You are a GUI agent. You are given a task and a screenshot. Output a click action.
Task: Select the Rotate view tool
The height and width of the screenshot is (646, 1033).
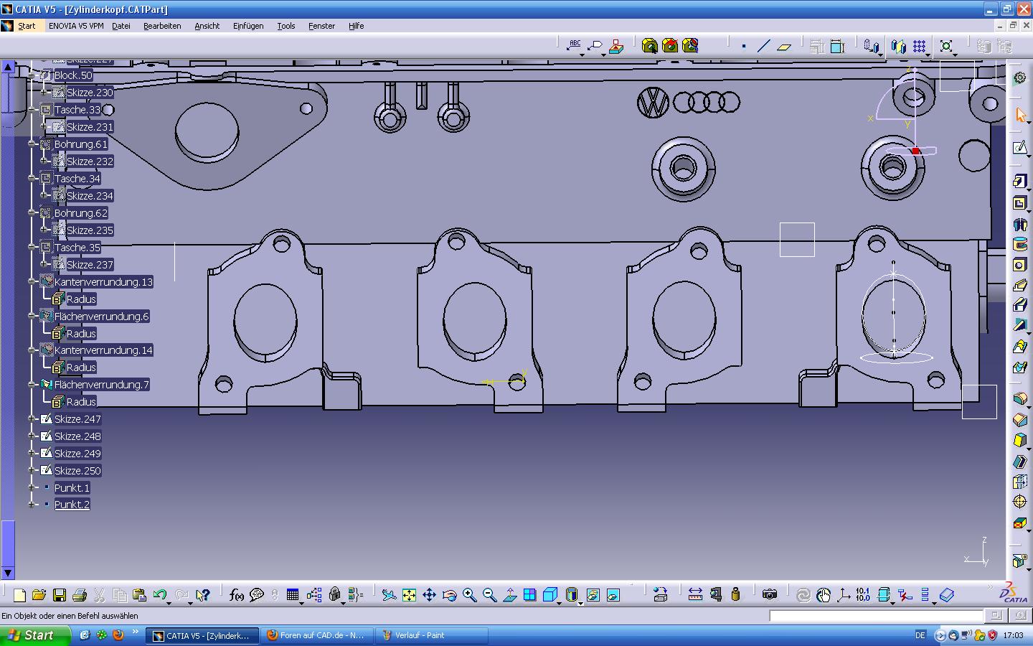[x=449, y=595]
